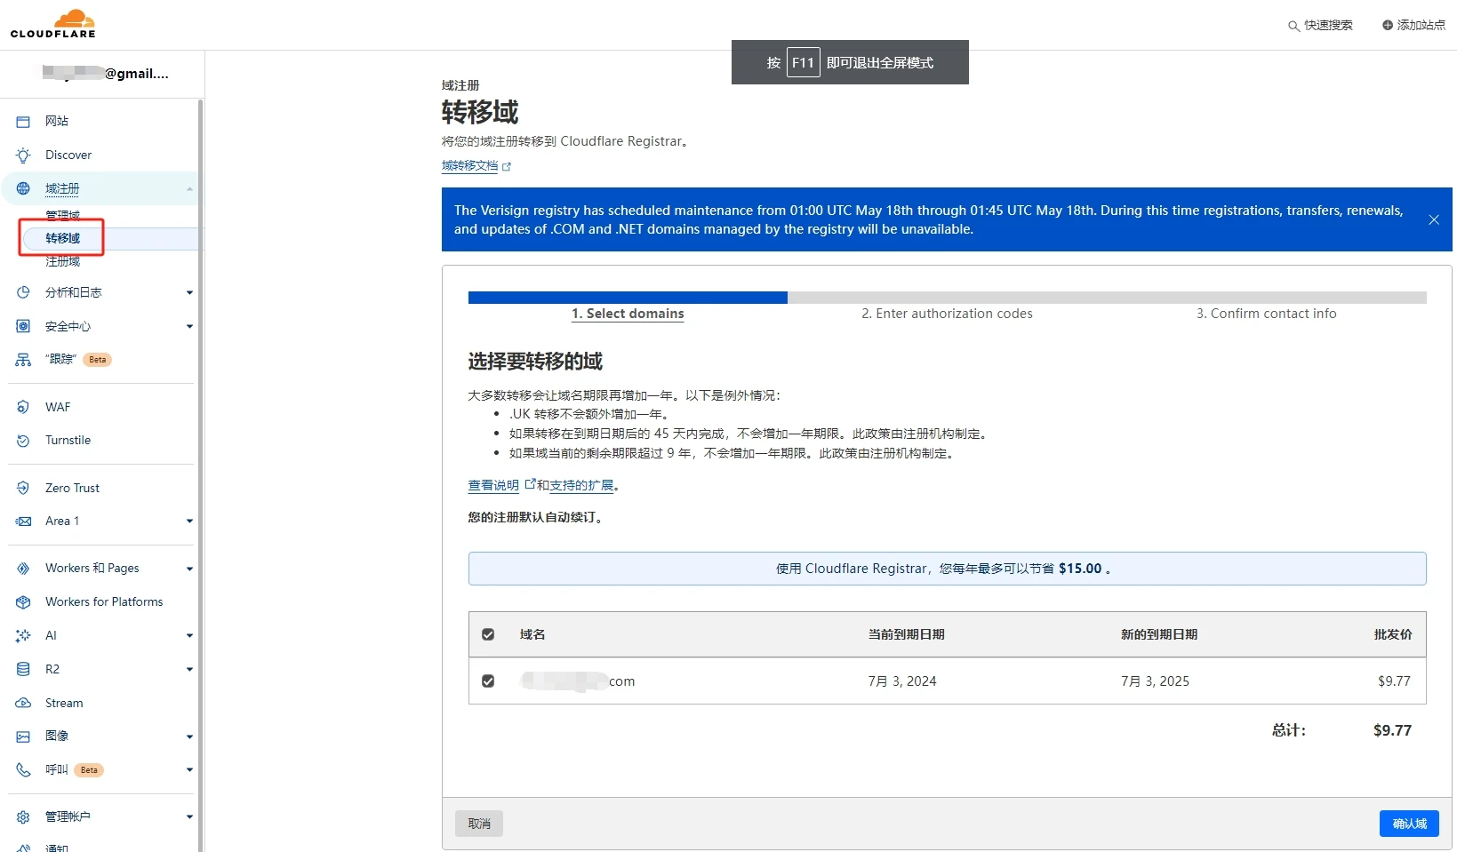
Task: Click the R2 database icon
Action: [x=23, y=669]
